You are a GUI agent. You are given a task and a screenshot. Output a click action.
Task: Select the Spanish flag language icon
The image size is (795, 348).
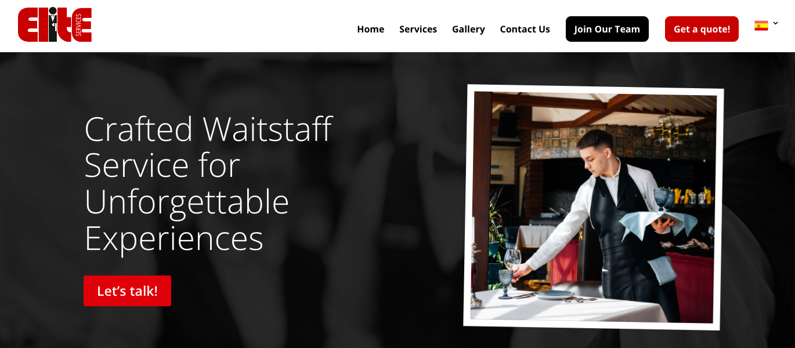(761, 25)
